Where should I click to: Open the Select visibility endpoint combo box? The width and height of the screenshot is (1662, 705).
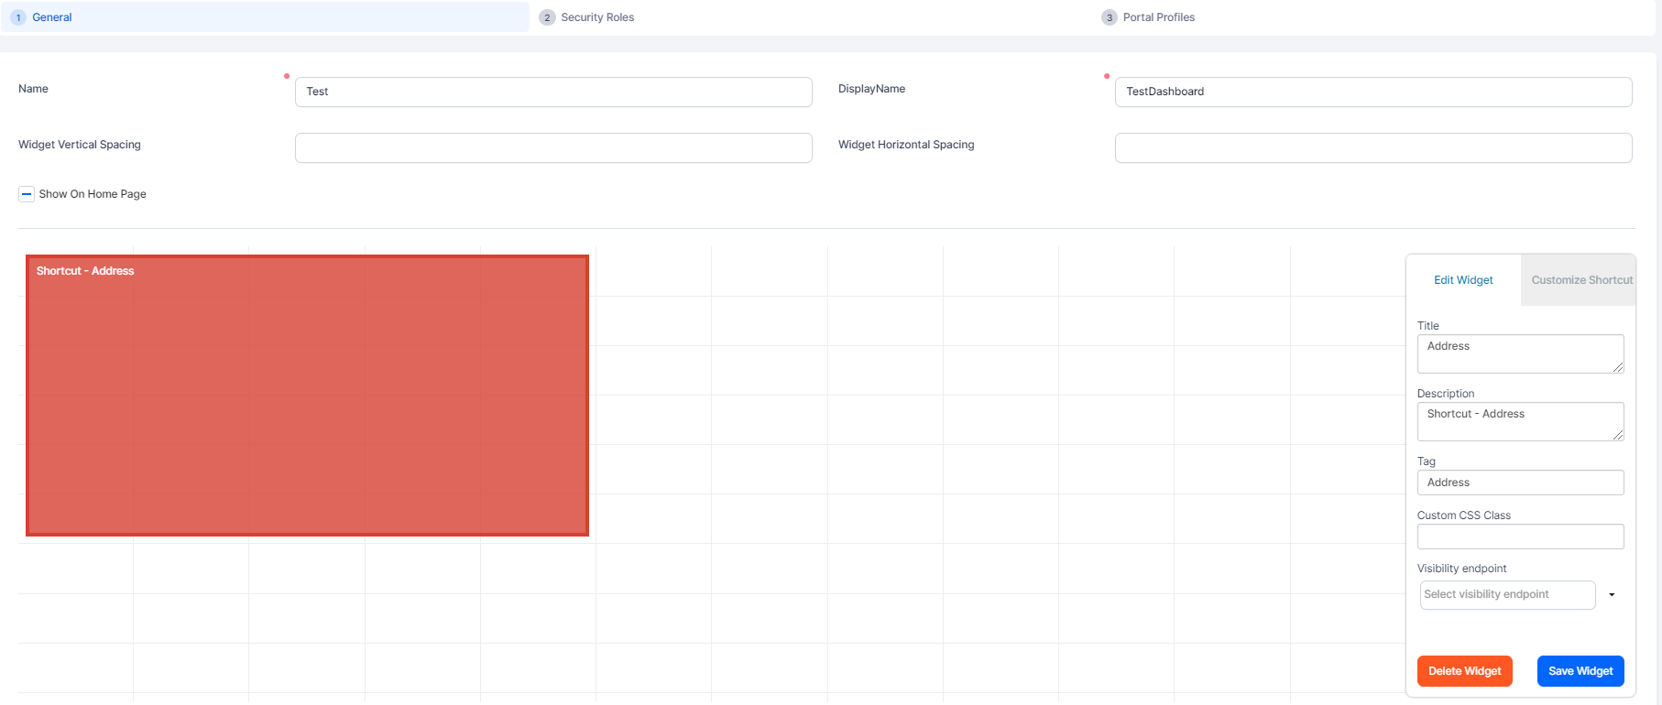click(x=1507, y=594)
